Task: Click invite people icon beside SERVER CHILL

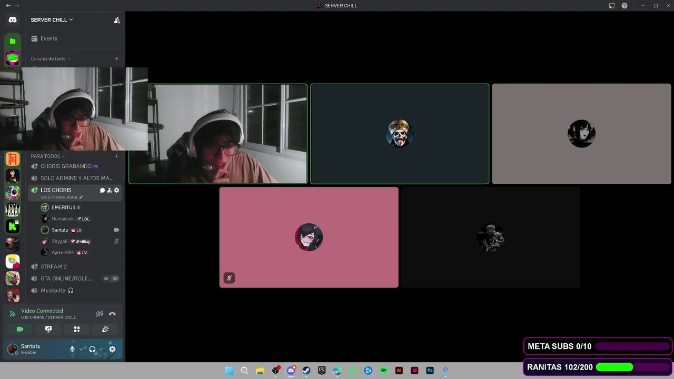Action: (117, 20)
